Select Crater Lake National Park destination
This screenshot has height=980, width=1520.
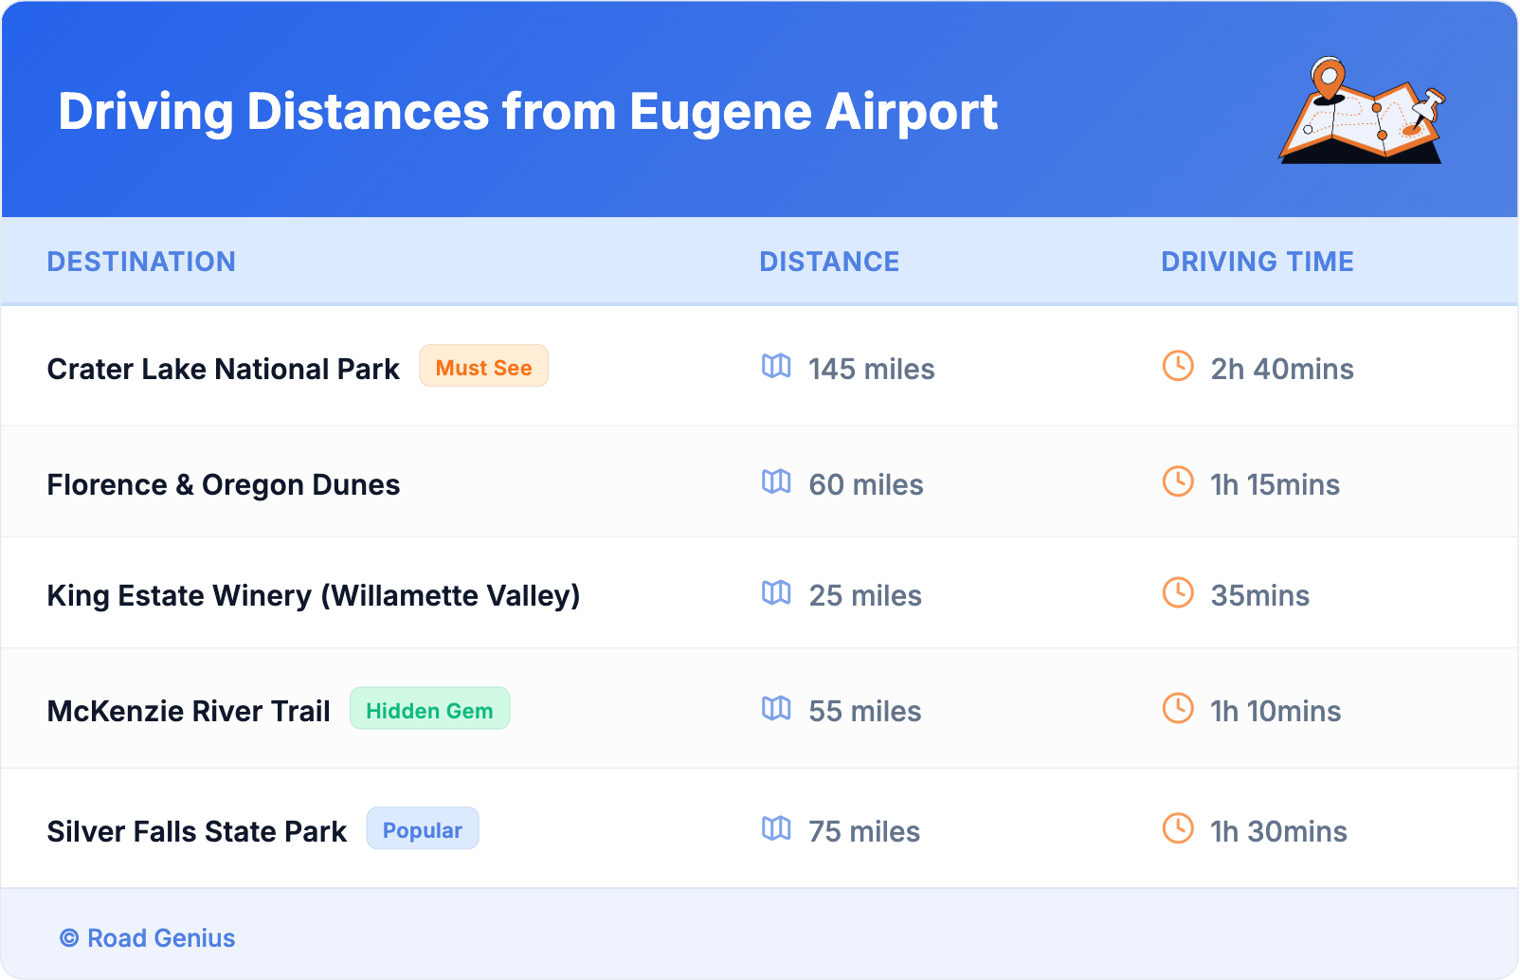224,369
